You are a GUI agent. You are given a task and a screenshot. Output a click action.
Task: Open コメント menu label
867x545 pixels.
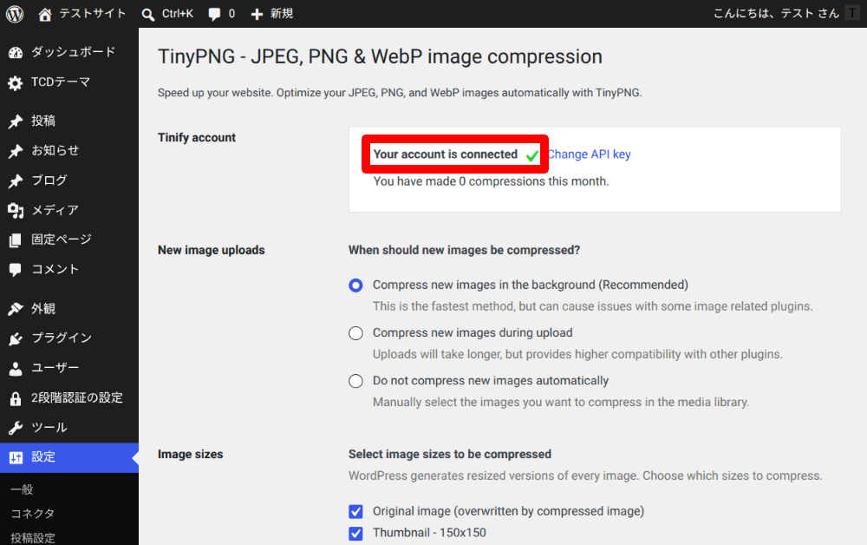pyautogui.click(x=55, y=269)
